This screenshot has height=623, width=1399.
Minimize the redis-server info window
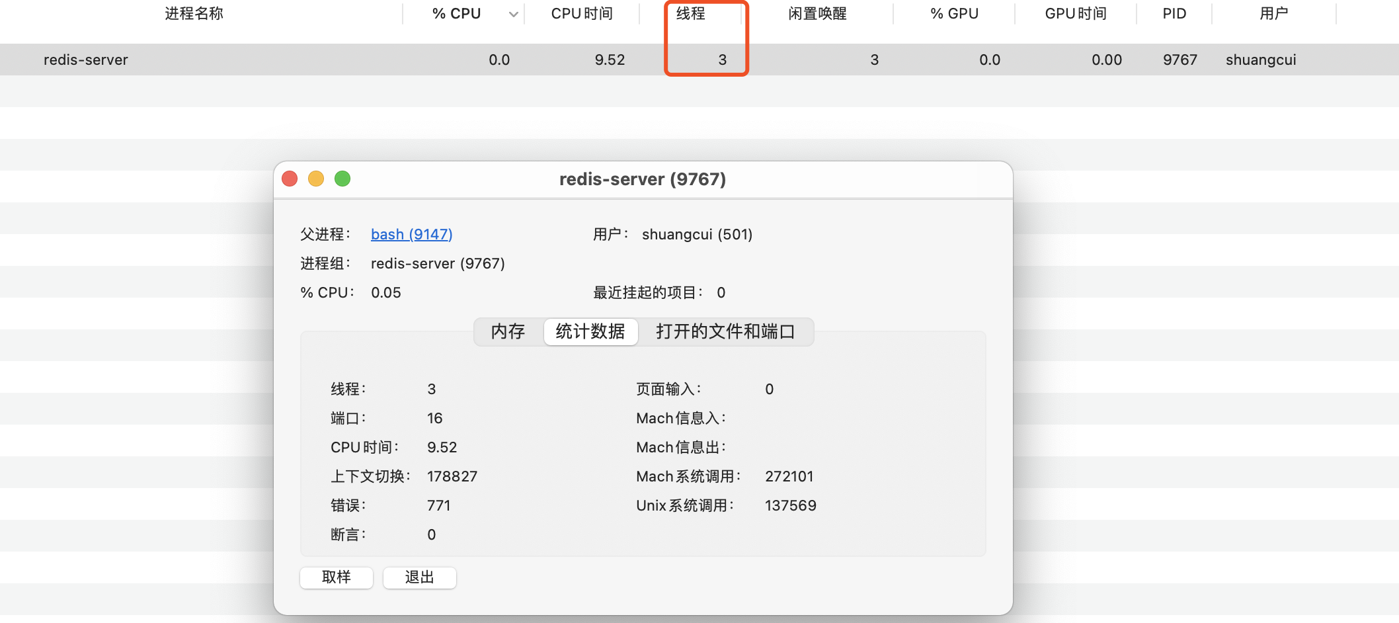click(316, 179)
